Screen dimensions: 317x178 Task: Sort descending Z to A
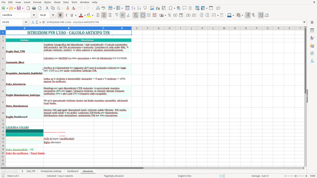click(139, 8)
